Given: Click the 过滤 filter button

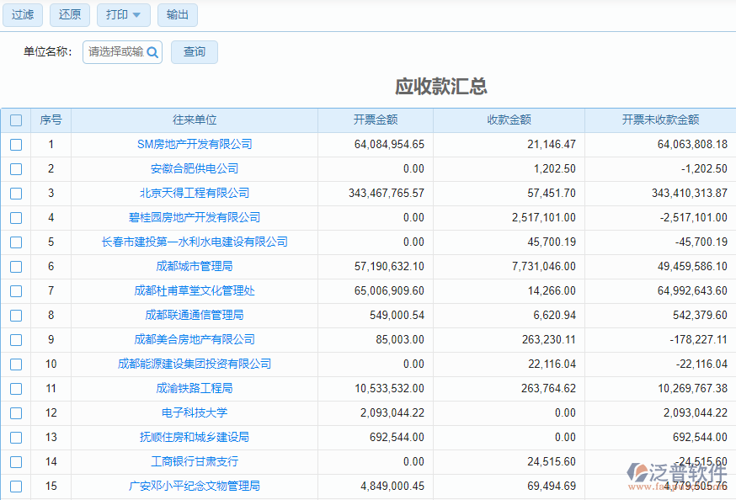Looking at the screenshot, I should coord(23,14).
